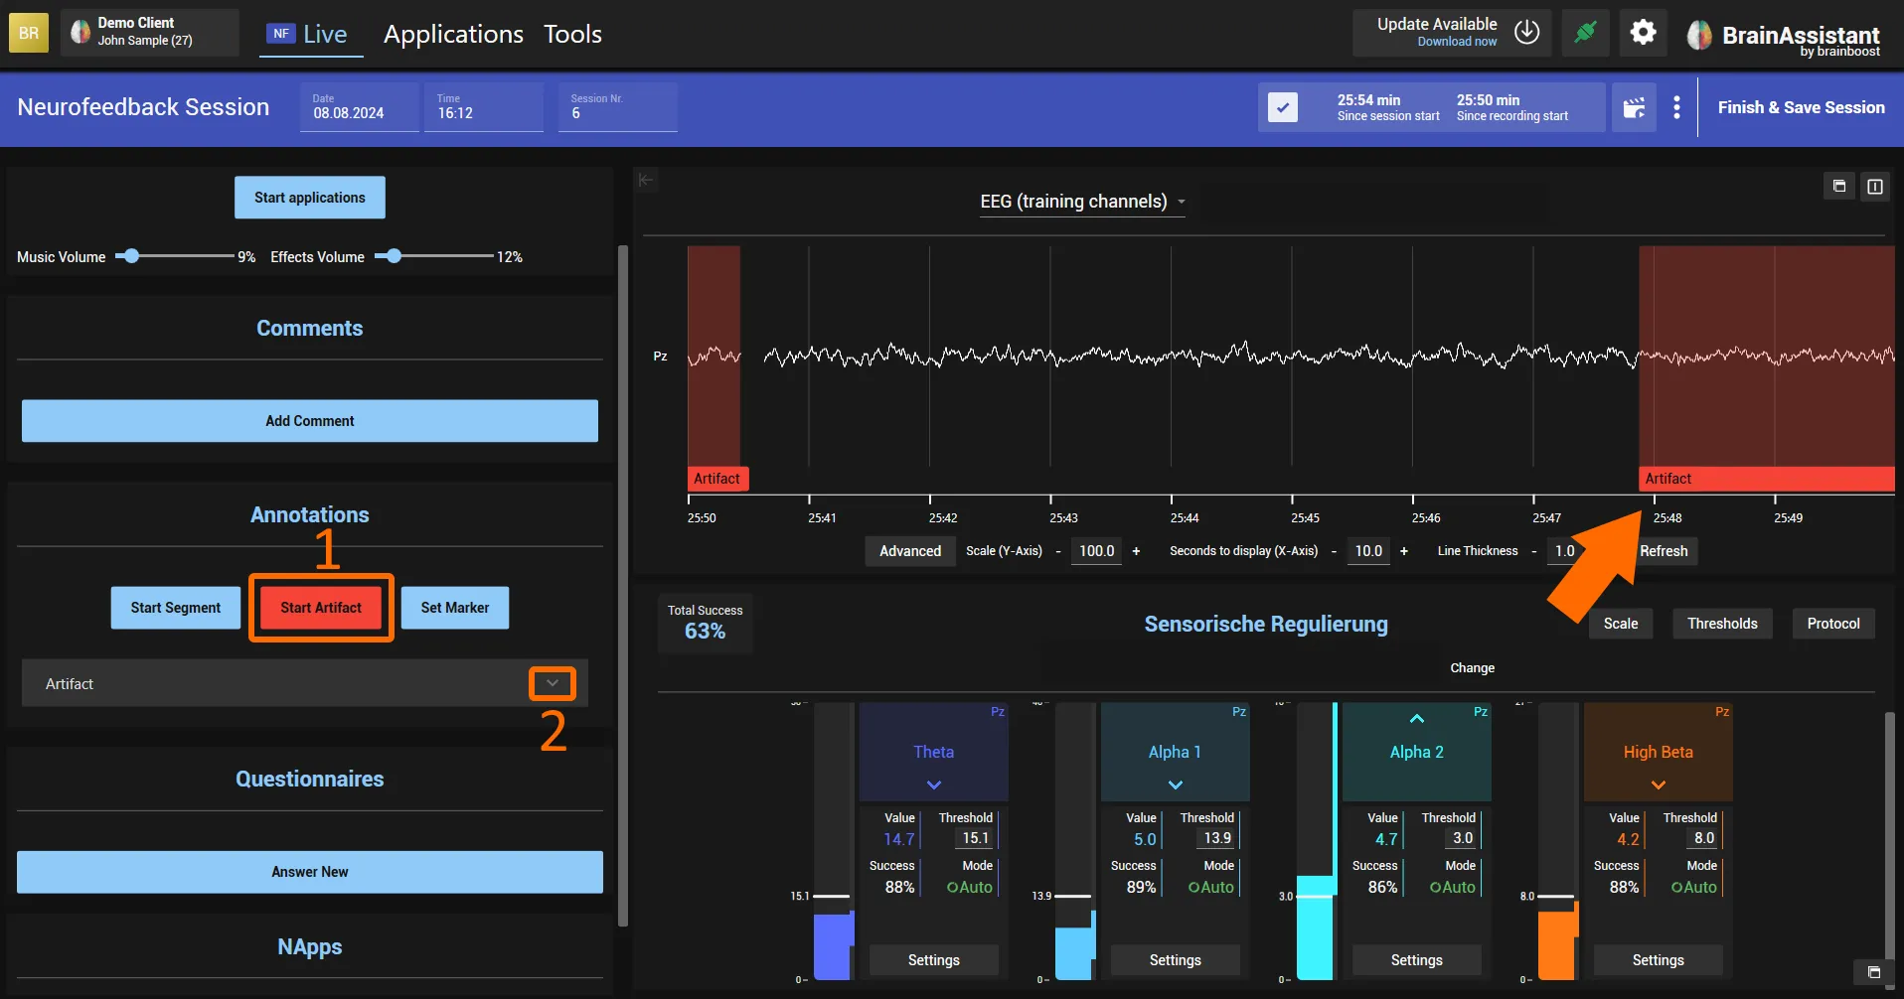Click the Alpha 2 up chevron

pos(1417,719)
